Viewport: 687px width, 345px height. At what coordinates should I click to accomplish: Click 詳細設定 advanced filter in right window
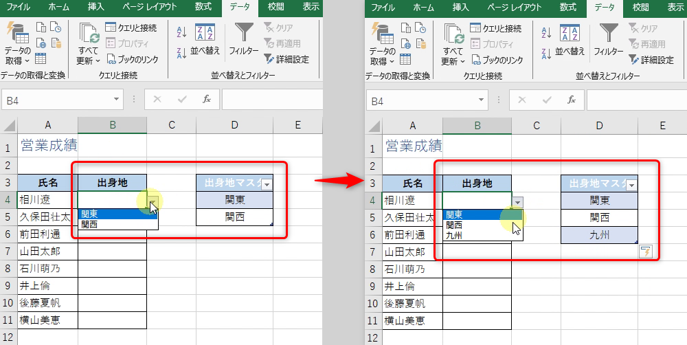tap(651, 60)
